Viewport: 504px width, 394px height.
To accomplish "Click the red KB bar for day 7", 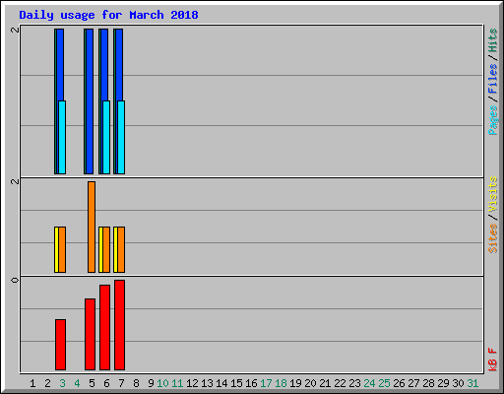I will point(119,325).
